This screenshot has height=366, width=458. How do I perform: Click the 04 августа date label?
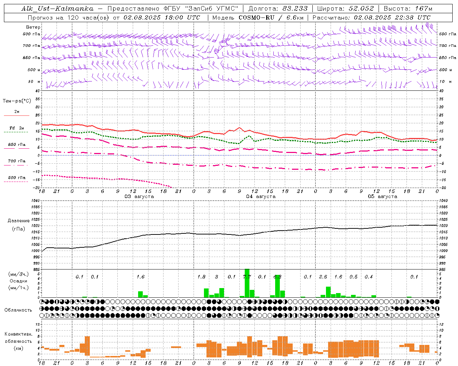coord(261,196)
